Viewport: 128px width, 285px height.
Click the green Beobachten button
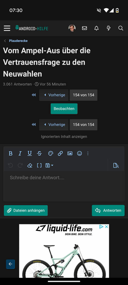(x=64, y=109)
